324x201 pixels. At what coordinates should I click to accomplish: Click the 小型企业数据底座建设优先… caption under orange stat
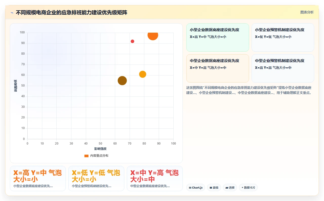[33, 186]
